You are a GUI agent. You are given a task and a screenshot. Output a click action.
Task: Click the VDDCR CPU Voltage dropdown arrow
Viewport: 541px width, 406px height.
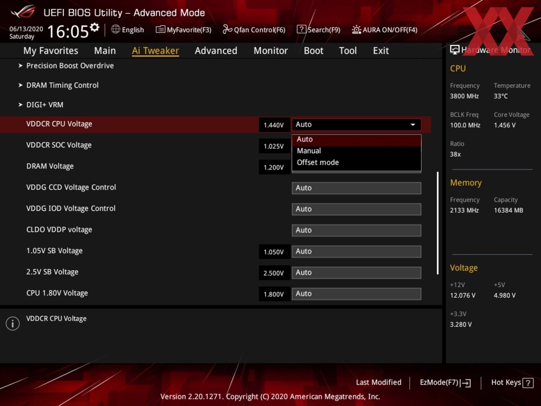[x=413, y=125]
